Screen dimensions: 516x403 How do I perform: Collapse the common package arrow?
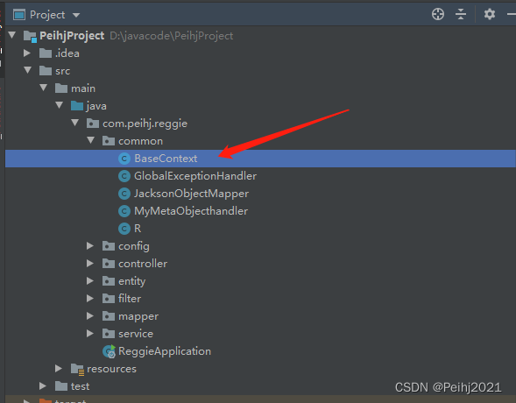tap(90, 140)
